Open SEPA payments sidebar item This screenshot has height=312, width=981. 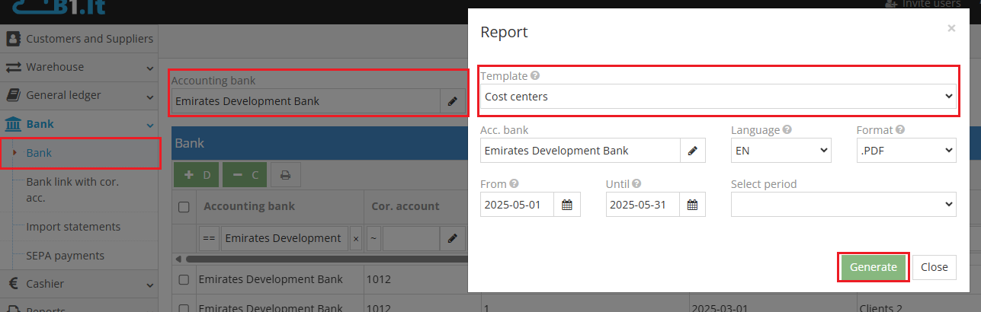pyautogui.click(x=65, y=256)
